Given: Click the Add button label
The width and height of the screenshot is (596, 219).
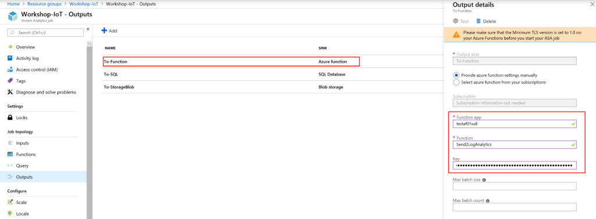Looking at the screenshot, I should coord(113,31).
